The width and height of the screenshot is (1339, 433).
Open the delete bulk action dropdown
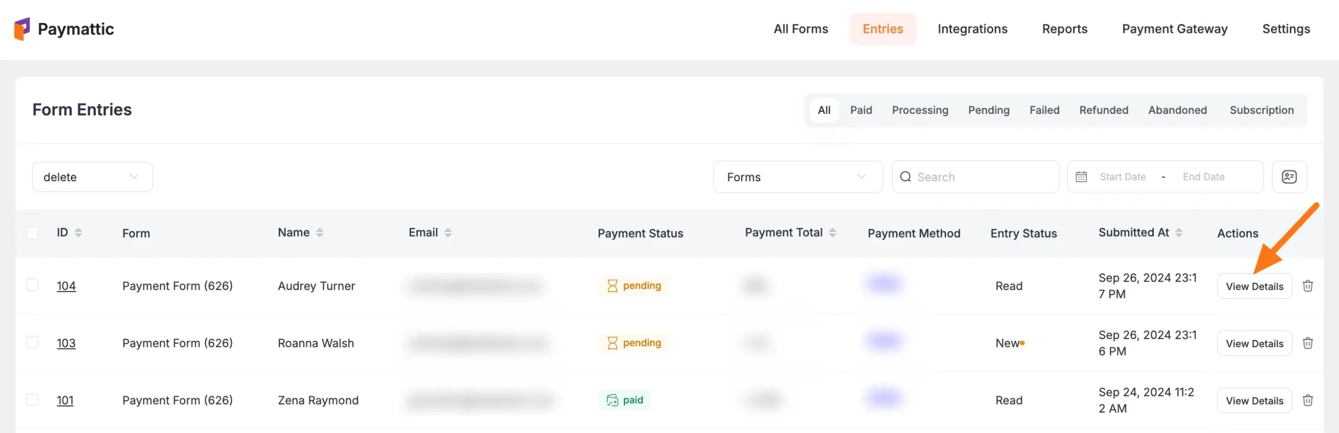tap(92, 177)
